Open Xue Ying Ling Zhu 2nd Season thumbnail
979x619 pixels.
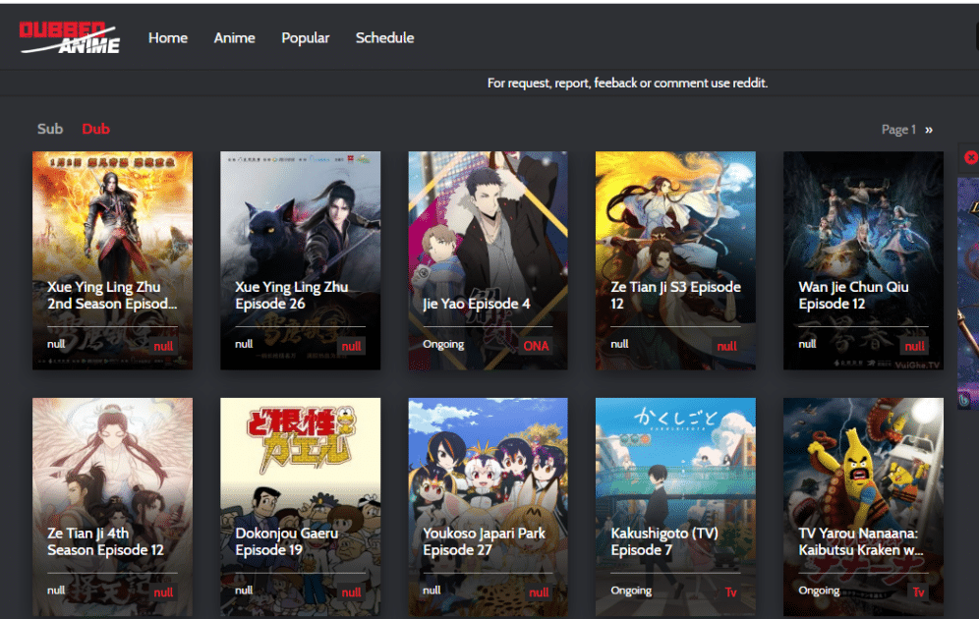112,260
